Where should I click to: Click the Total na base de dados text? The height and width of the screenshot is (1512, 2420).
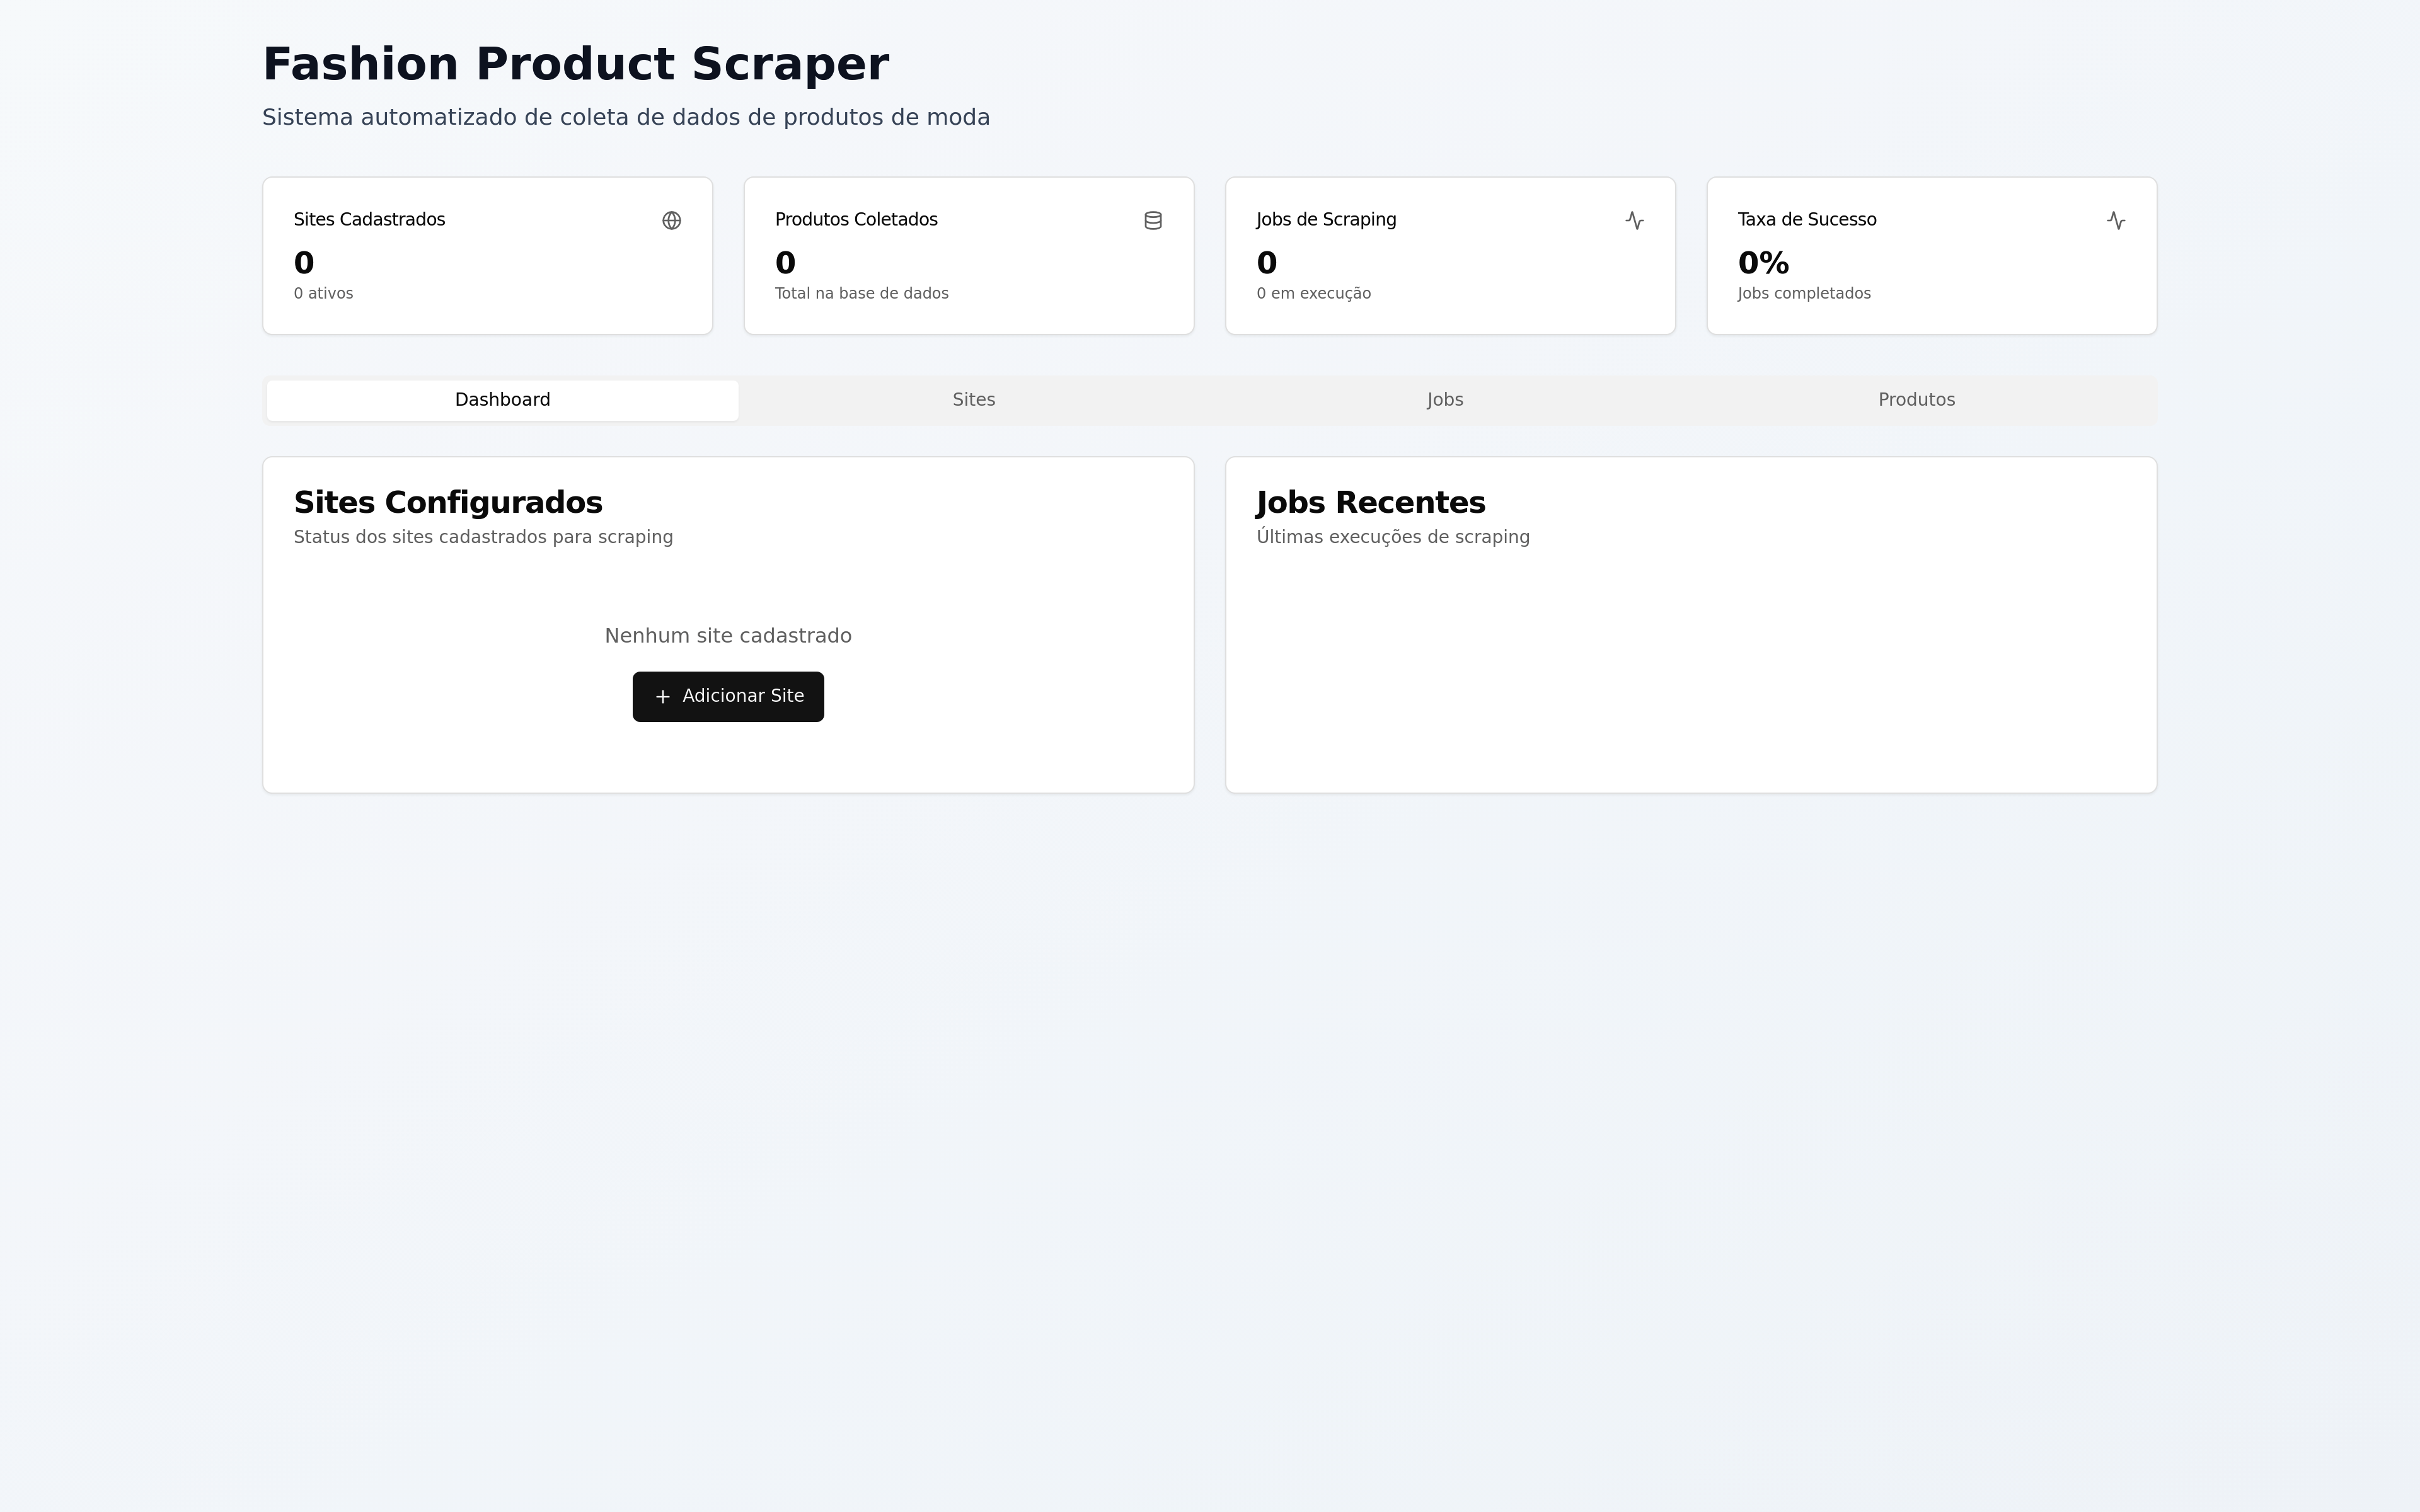[x=861, y=293]
